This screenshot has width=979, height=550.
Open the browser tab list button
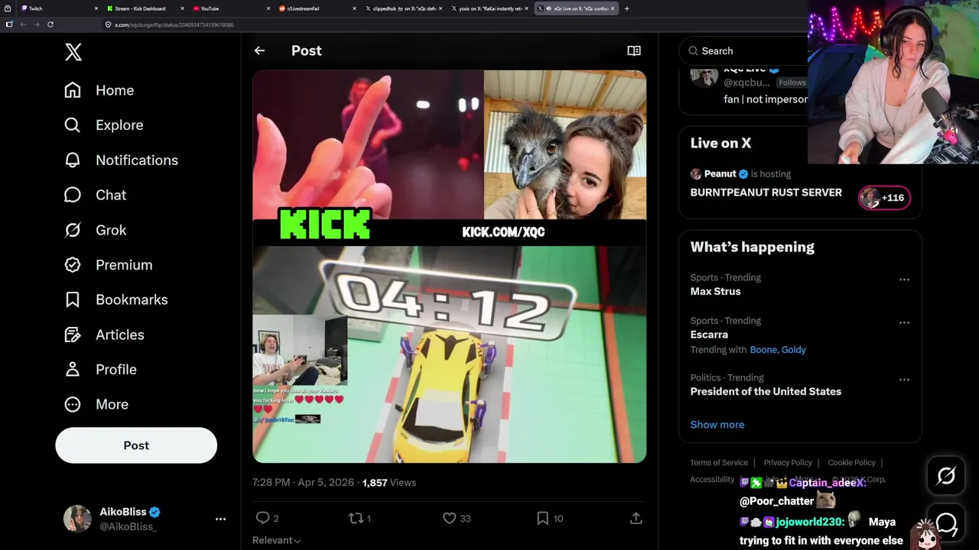click(x=8, y=8)
